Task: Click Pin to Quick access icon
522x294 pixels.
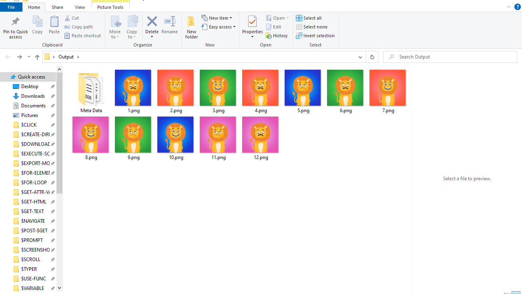Action: pos(16,21)
